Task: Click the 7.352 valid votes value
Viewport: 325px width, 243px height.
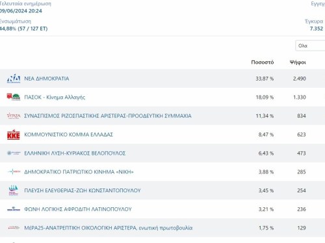Action: pyautogui.click(x=317, y=29)
